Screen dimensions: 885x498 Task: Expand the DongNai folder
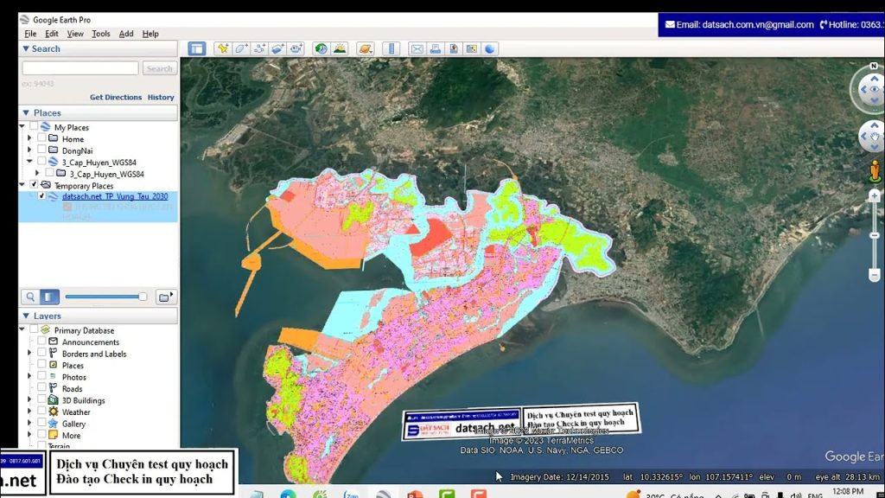pyautogui.click(x=29, y=150)
